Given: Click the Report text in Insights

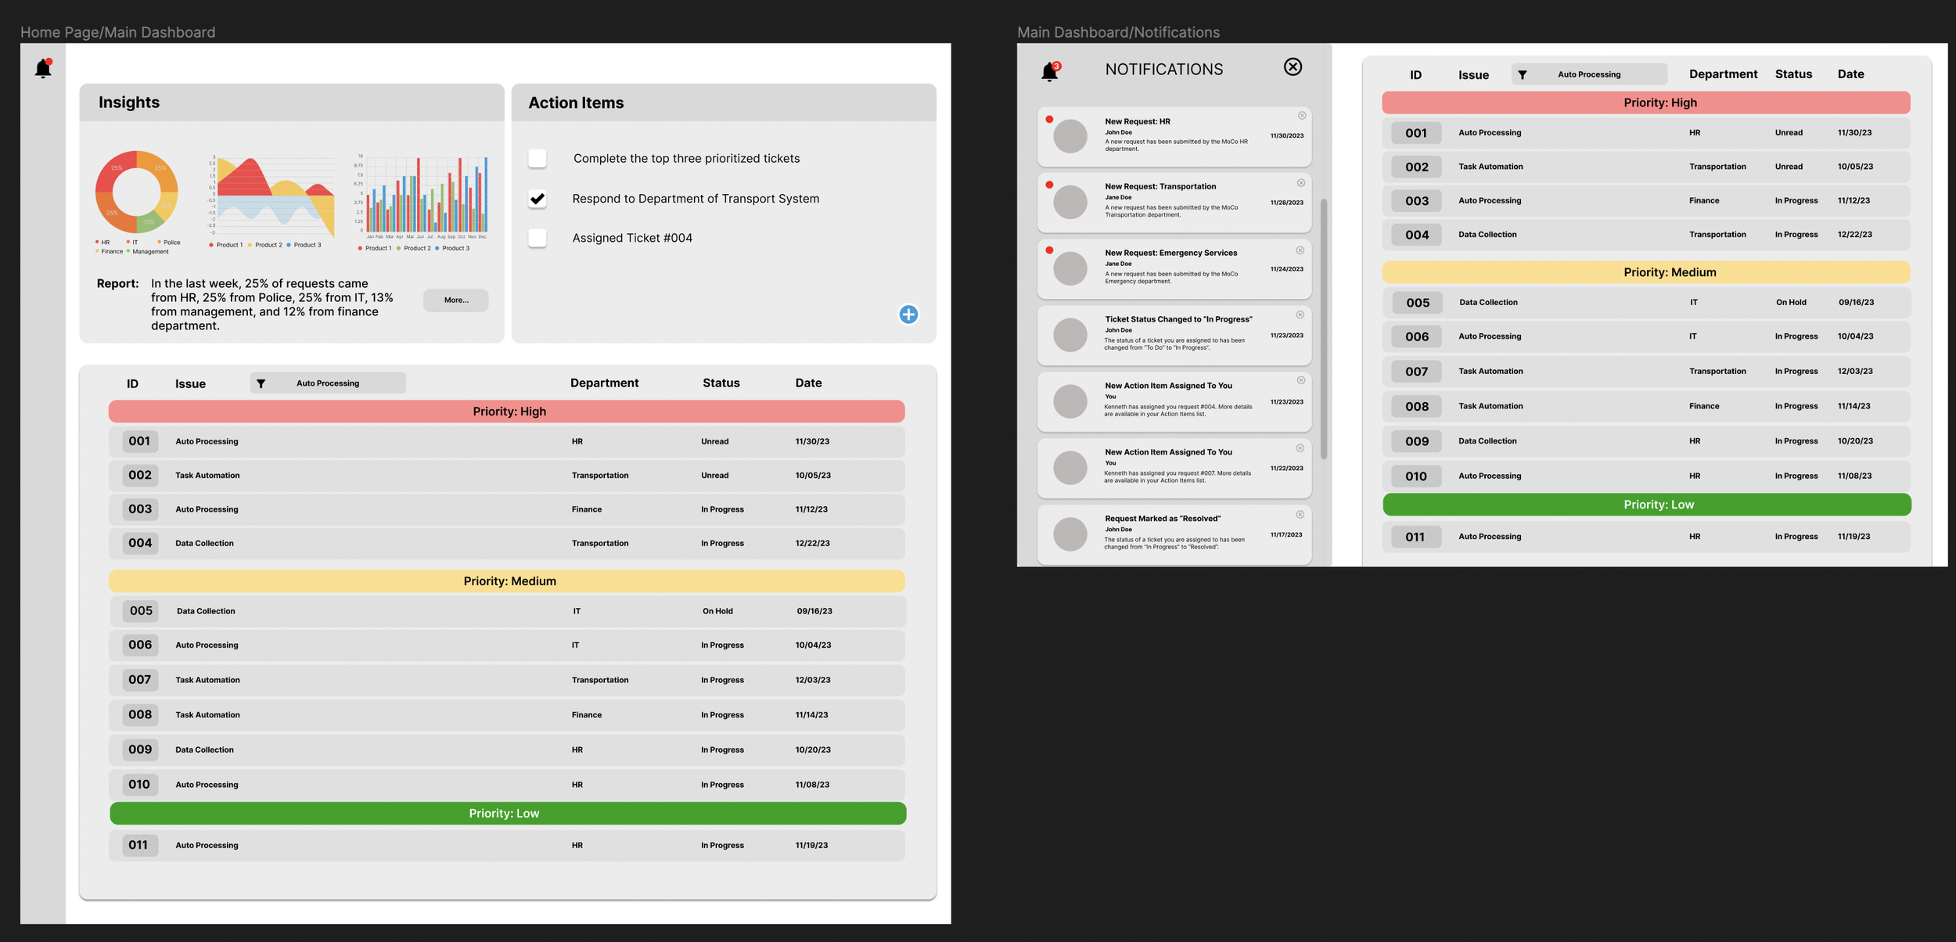Looking at the screenshot, I should [272, 305].
